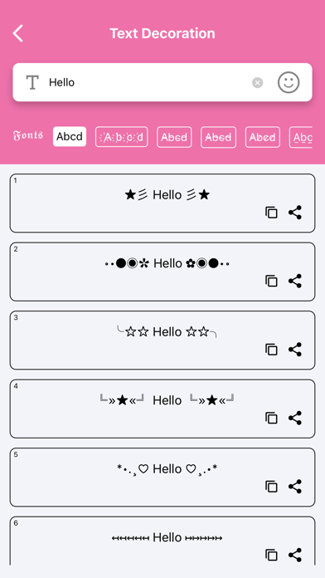
Task: Copy decoration number 6 arrows text
Action: pos(271,555)
